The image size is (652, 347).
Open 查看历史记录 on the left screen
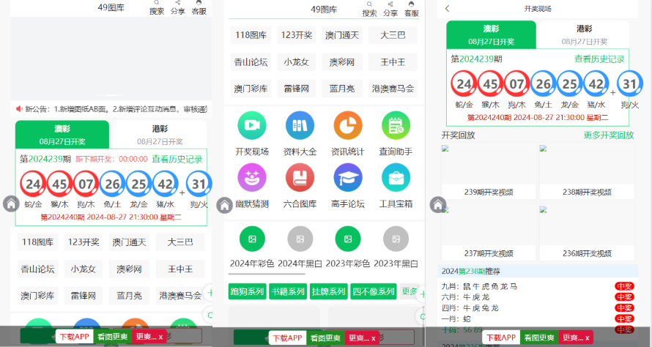(x=177, y=159)
